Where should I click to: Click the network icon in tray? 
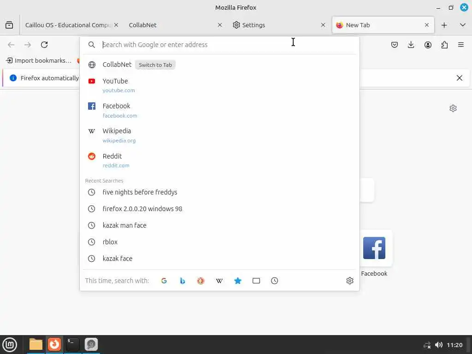tap(427, 345)
